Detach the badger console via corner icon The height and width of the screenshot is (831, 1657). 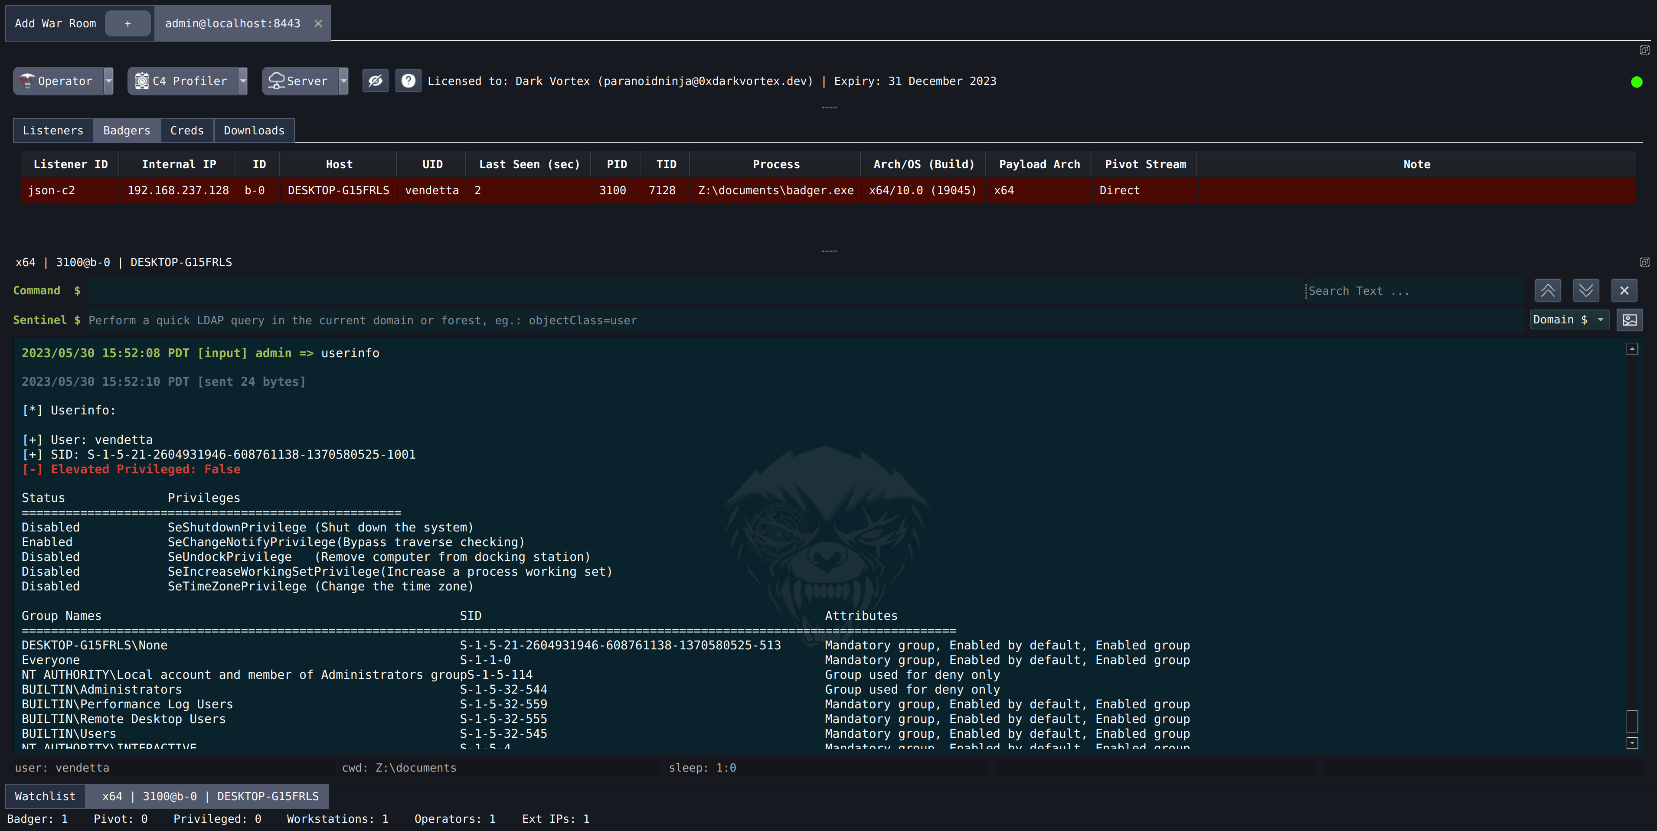(x=1644, y=262)
